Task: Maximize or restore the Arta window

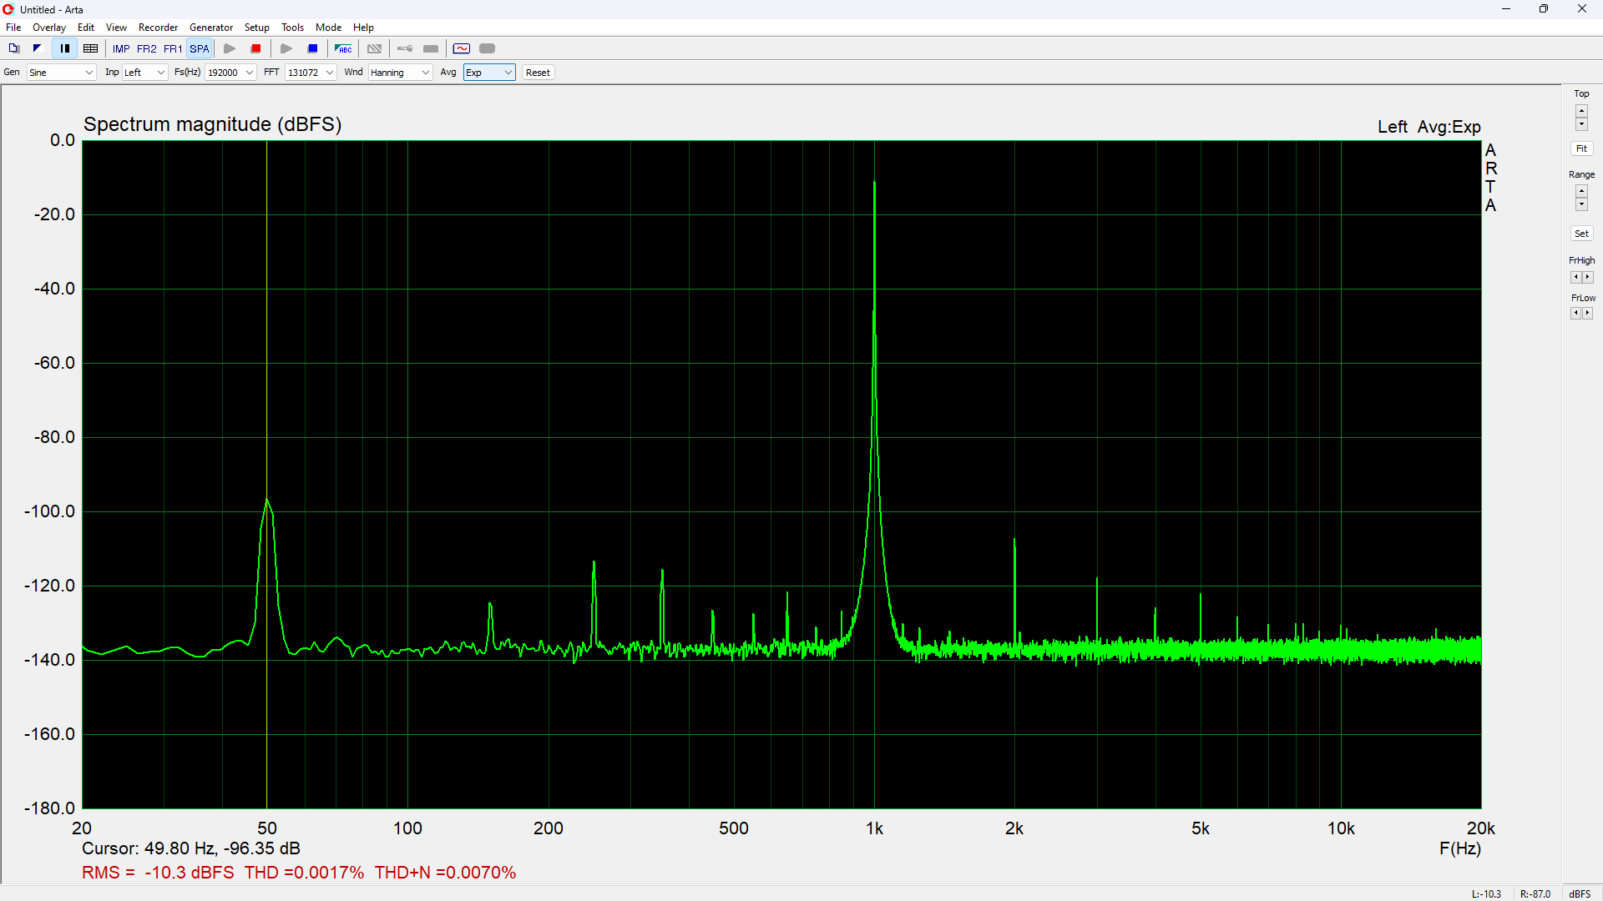Action: [x=1544, y=9]
